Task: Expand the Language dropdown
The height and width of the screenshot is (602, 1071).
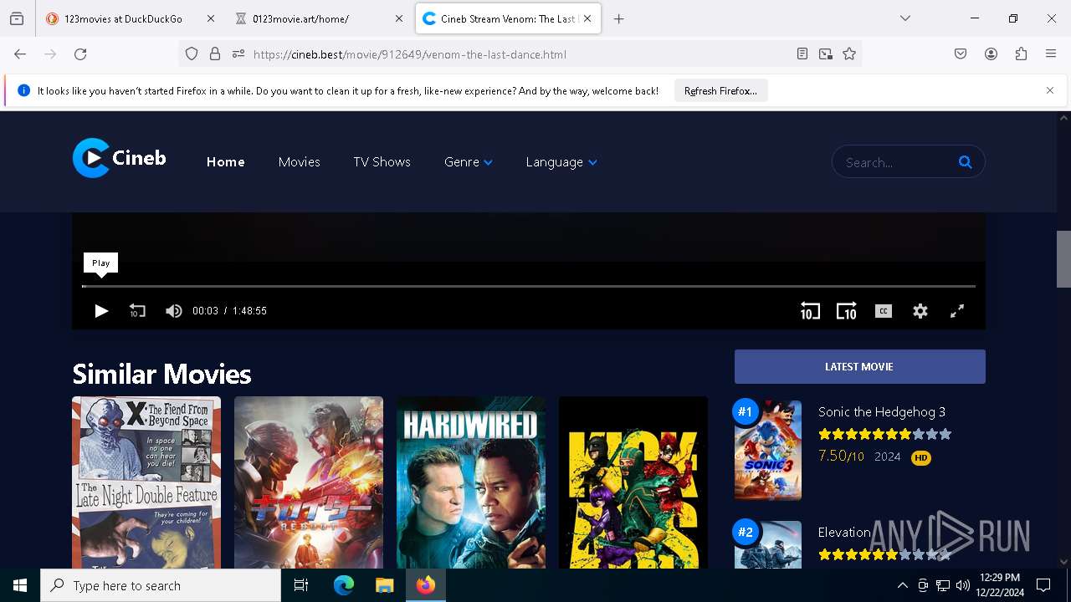Action: [x=561, y=162]
